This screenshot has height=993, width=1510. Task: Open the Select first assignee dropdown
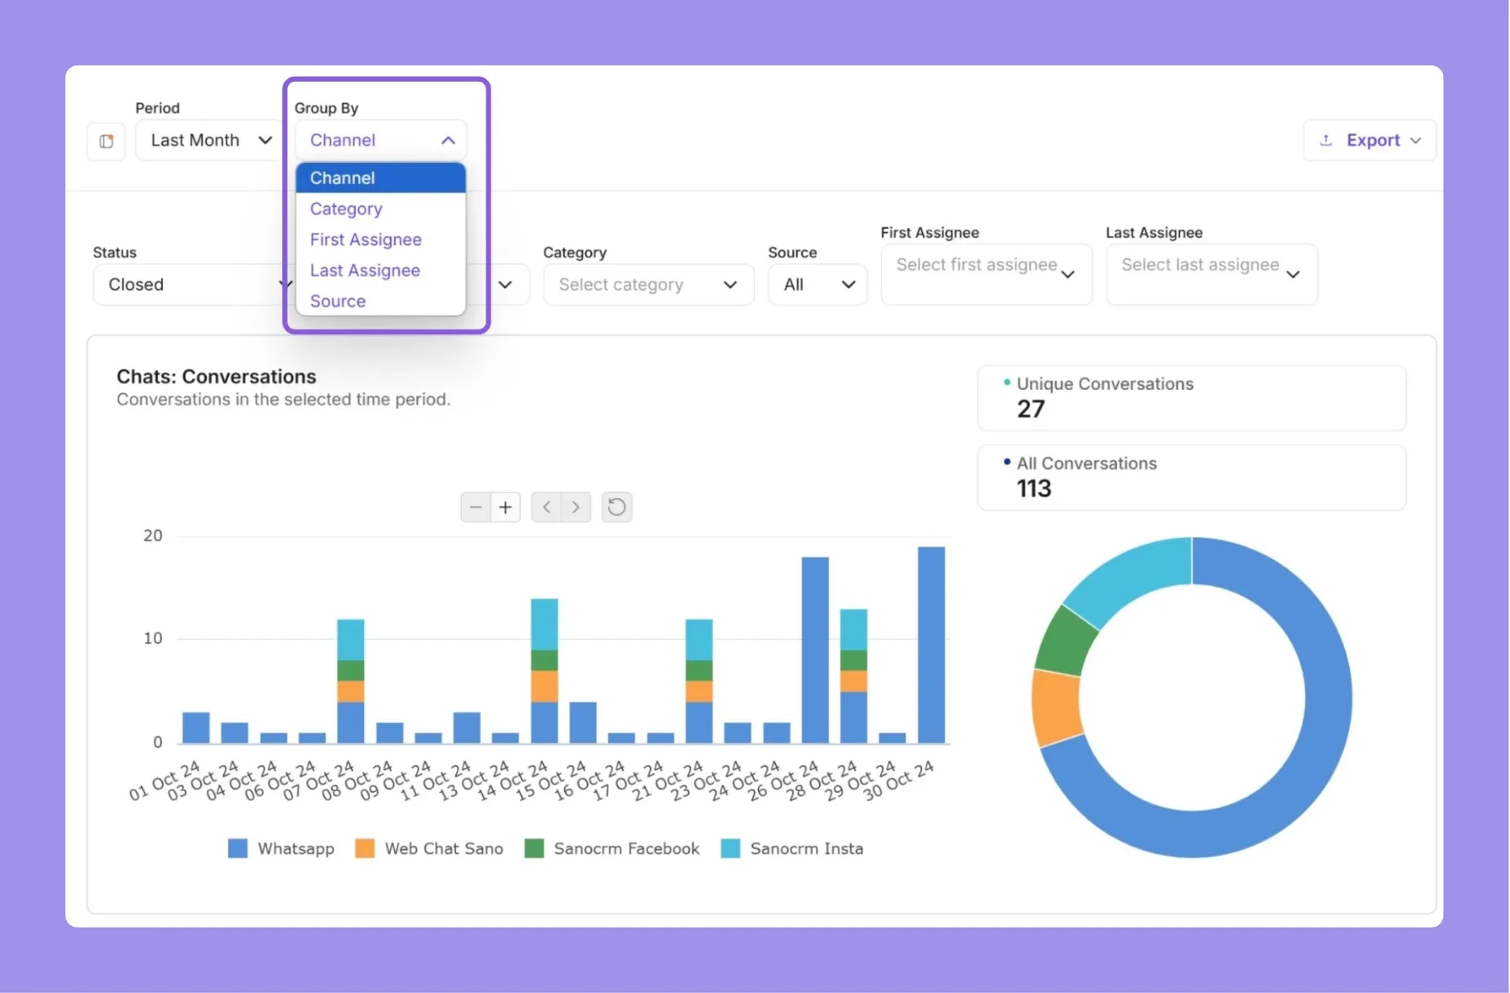pos(986,275)
